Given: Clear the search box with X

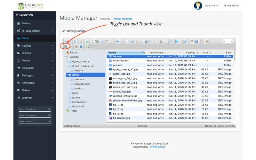Looking at the screenshot, I should click(x=232, y=41).
